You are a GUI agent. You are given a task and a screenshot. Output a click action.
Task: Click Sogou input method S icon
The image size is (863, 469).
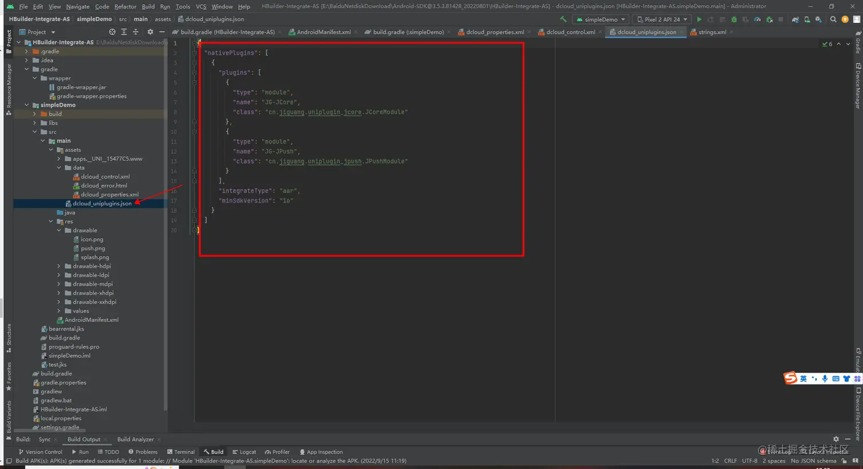791,378
